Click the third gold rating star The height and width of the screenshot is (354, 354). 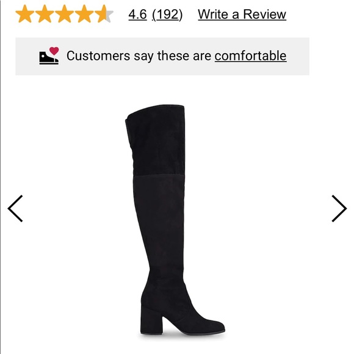[x=65, y=14]
